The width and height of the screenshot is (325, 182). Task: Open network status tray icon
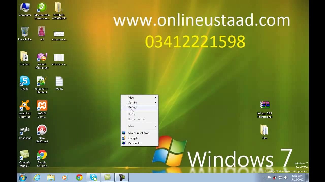click(x=280, y=178)
